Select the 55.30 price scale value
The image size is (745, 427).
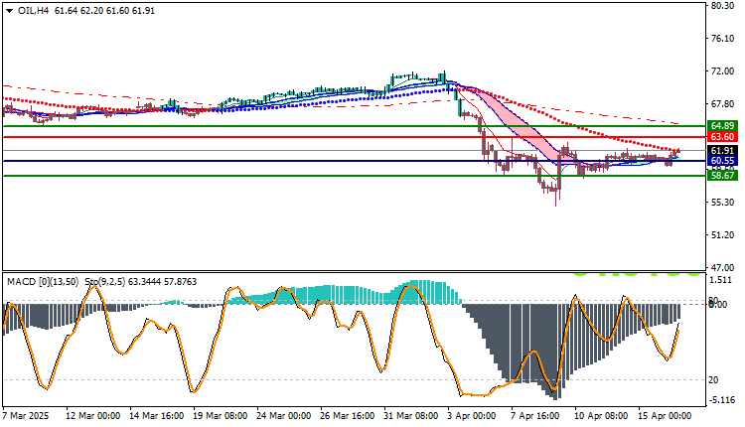[722, 203]
